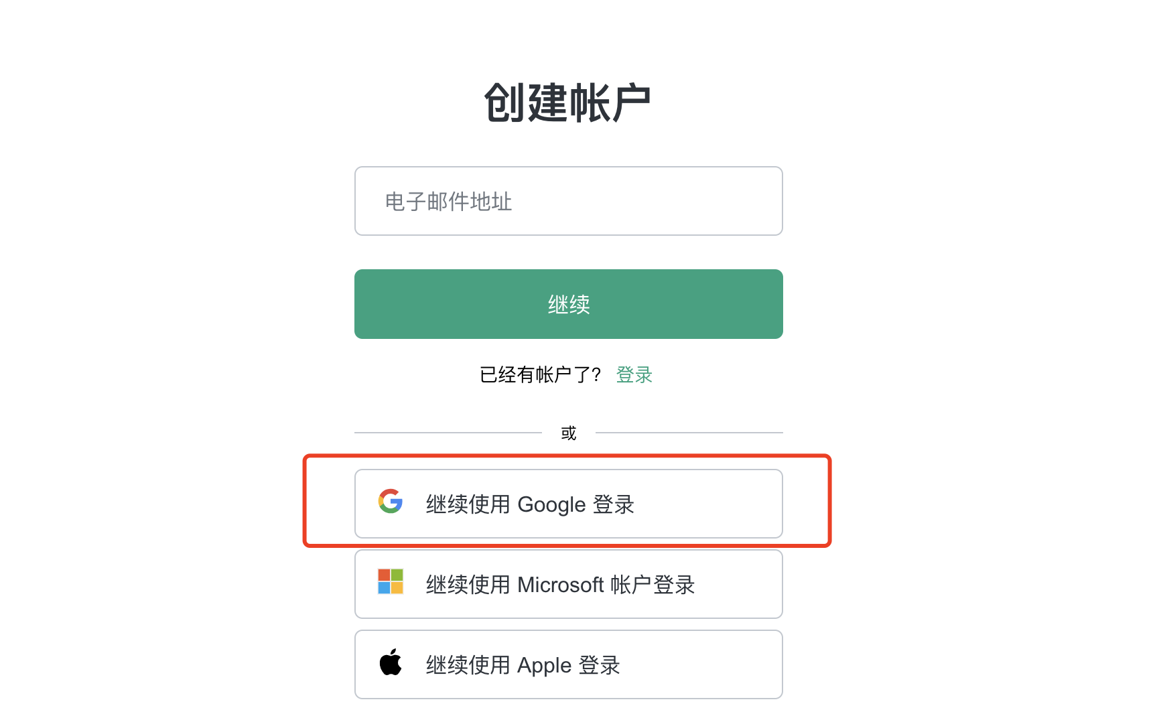This screenshot has height=714, width=1159.
Task: Click the 已经有帐户了? text
Action: [x=540, y=375]
